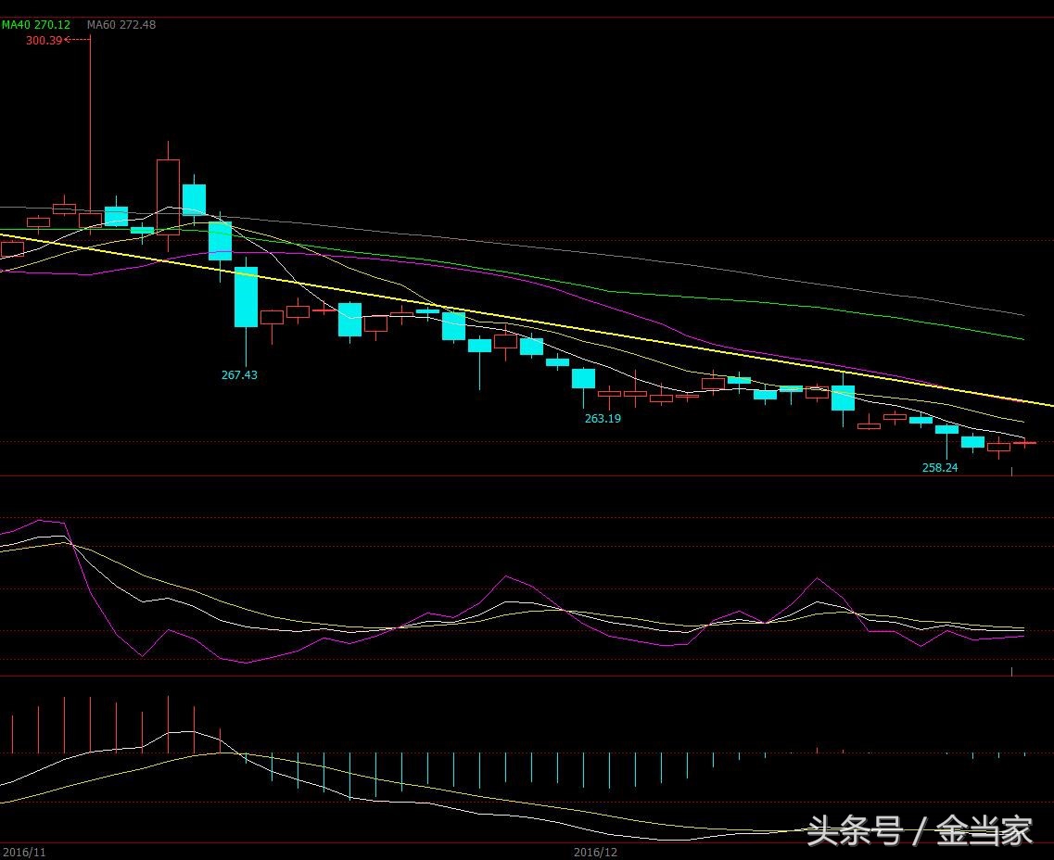Click the MA60 272.48 indicator label
The height and width of the screenshot is (860, 1054).
121,25
